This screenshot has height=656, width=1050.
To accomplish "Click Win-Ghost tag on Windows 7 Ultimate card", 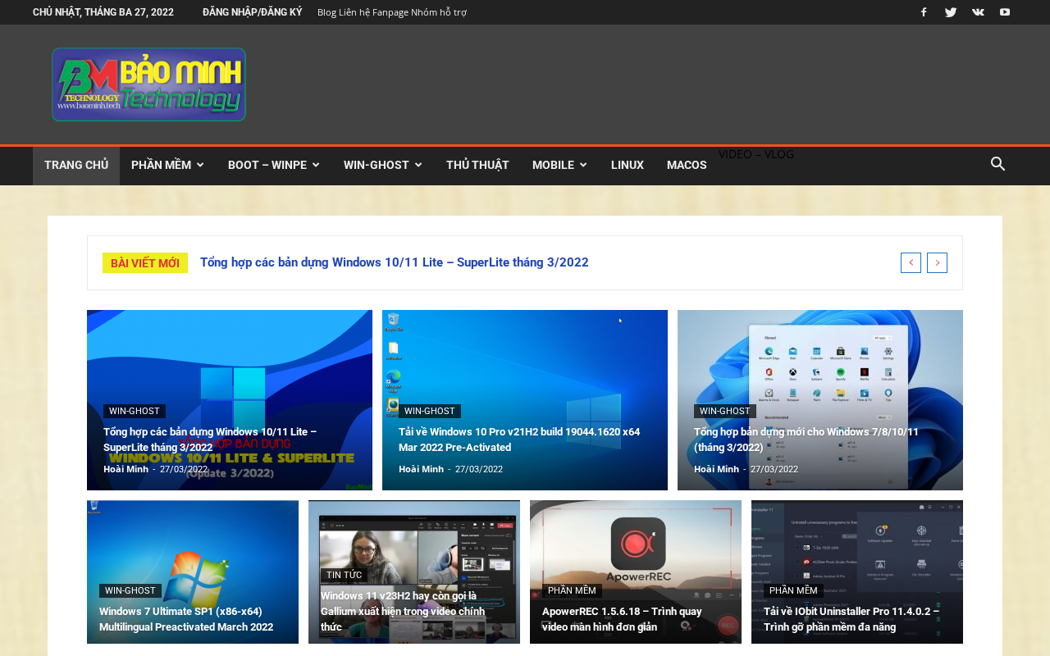I will (130, 591).
